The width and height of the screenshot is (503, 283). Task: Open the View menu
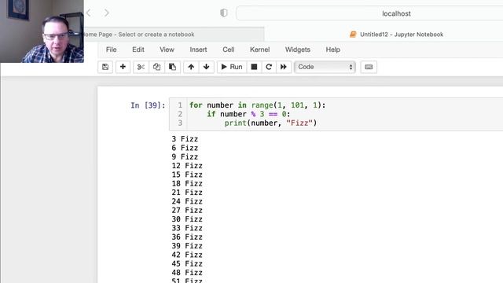coord(167,50)
